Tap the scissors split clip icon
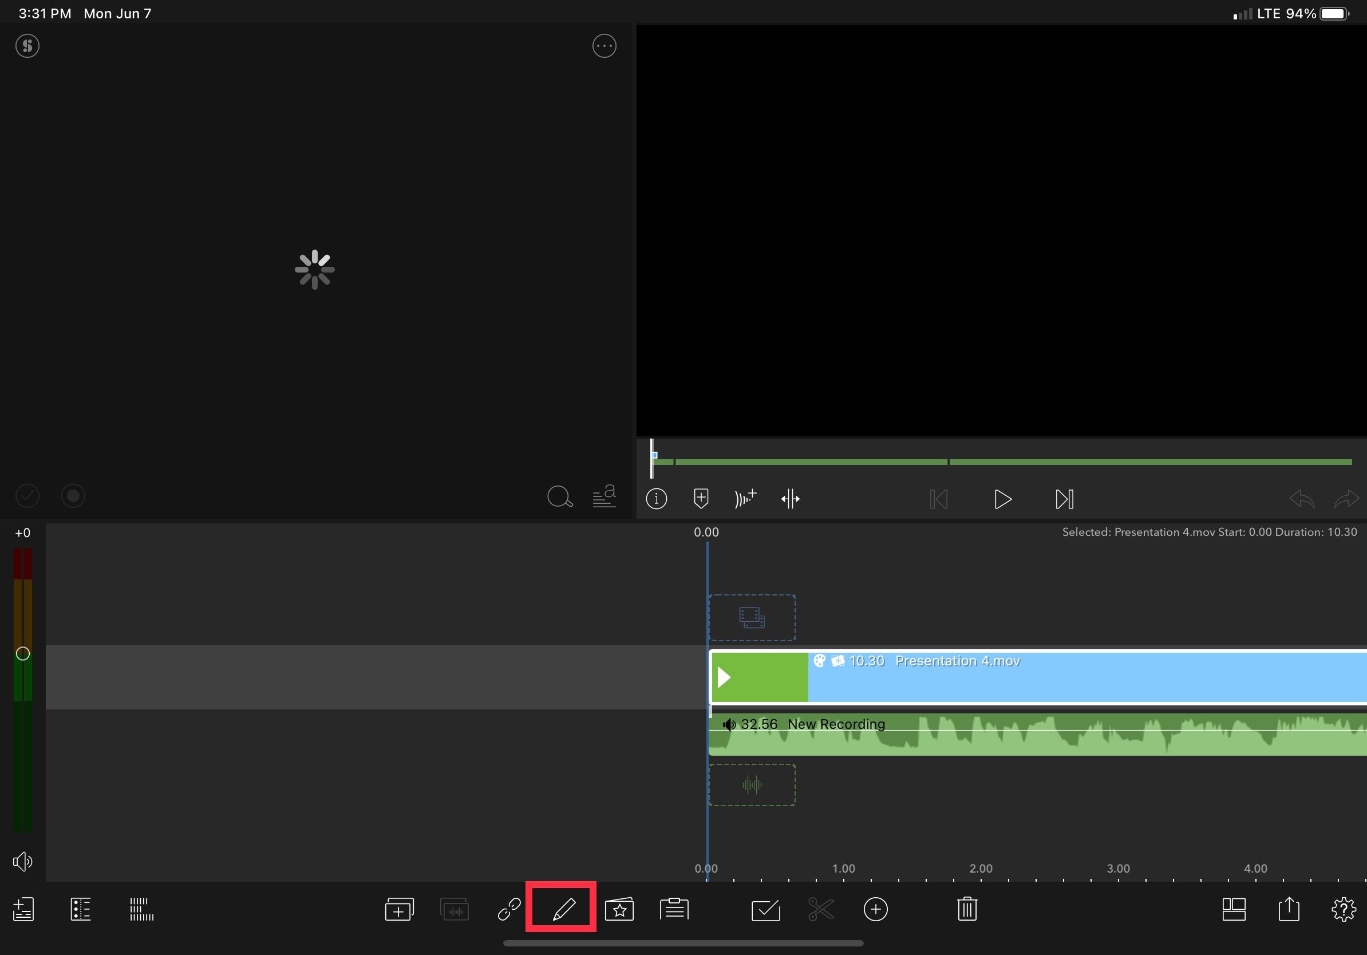Image resolution: width=1367 pixels, height=955 pixels. click(x=820, y=909)
